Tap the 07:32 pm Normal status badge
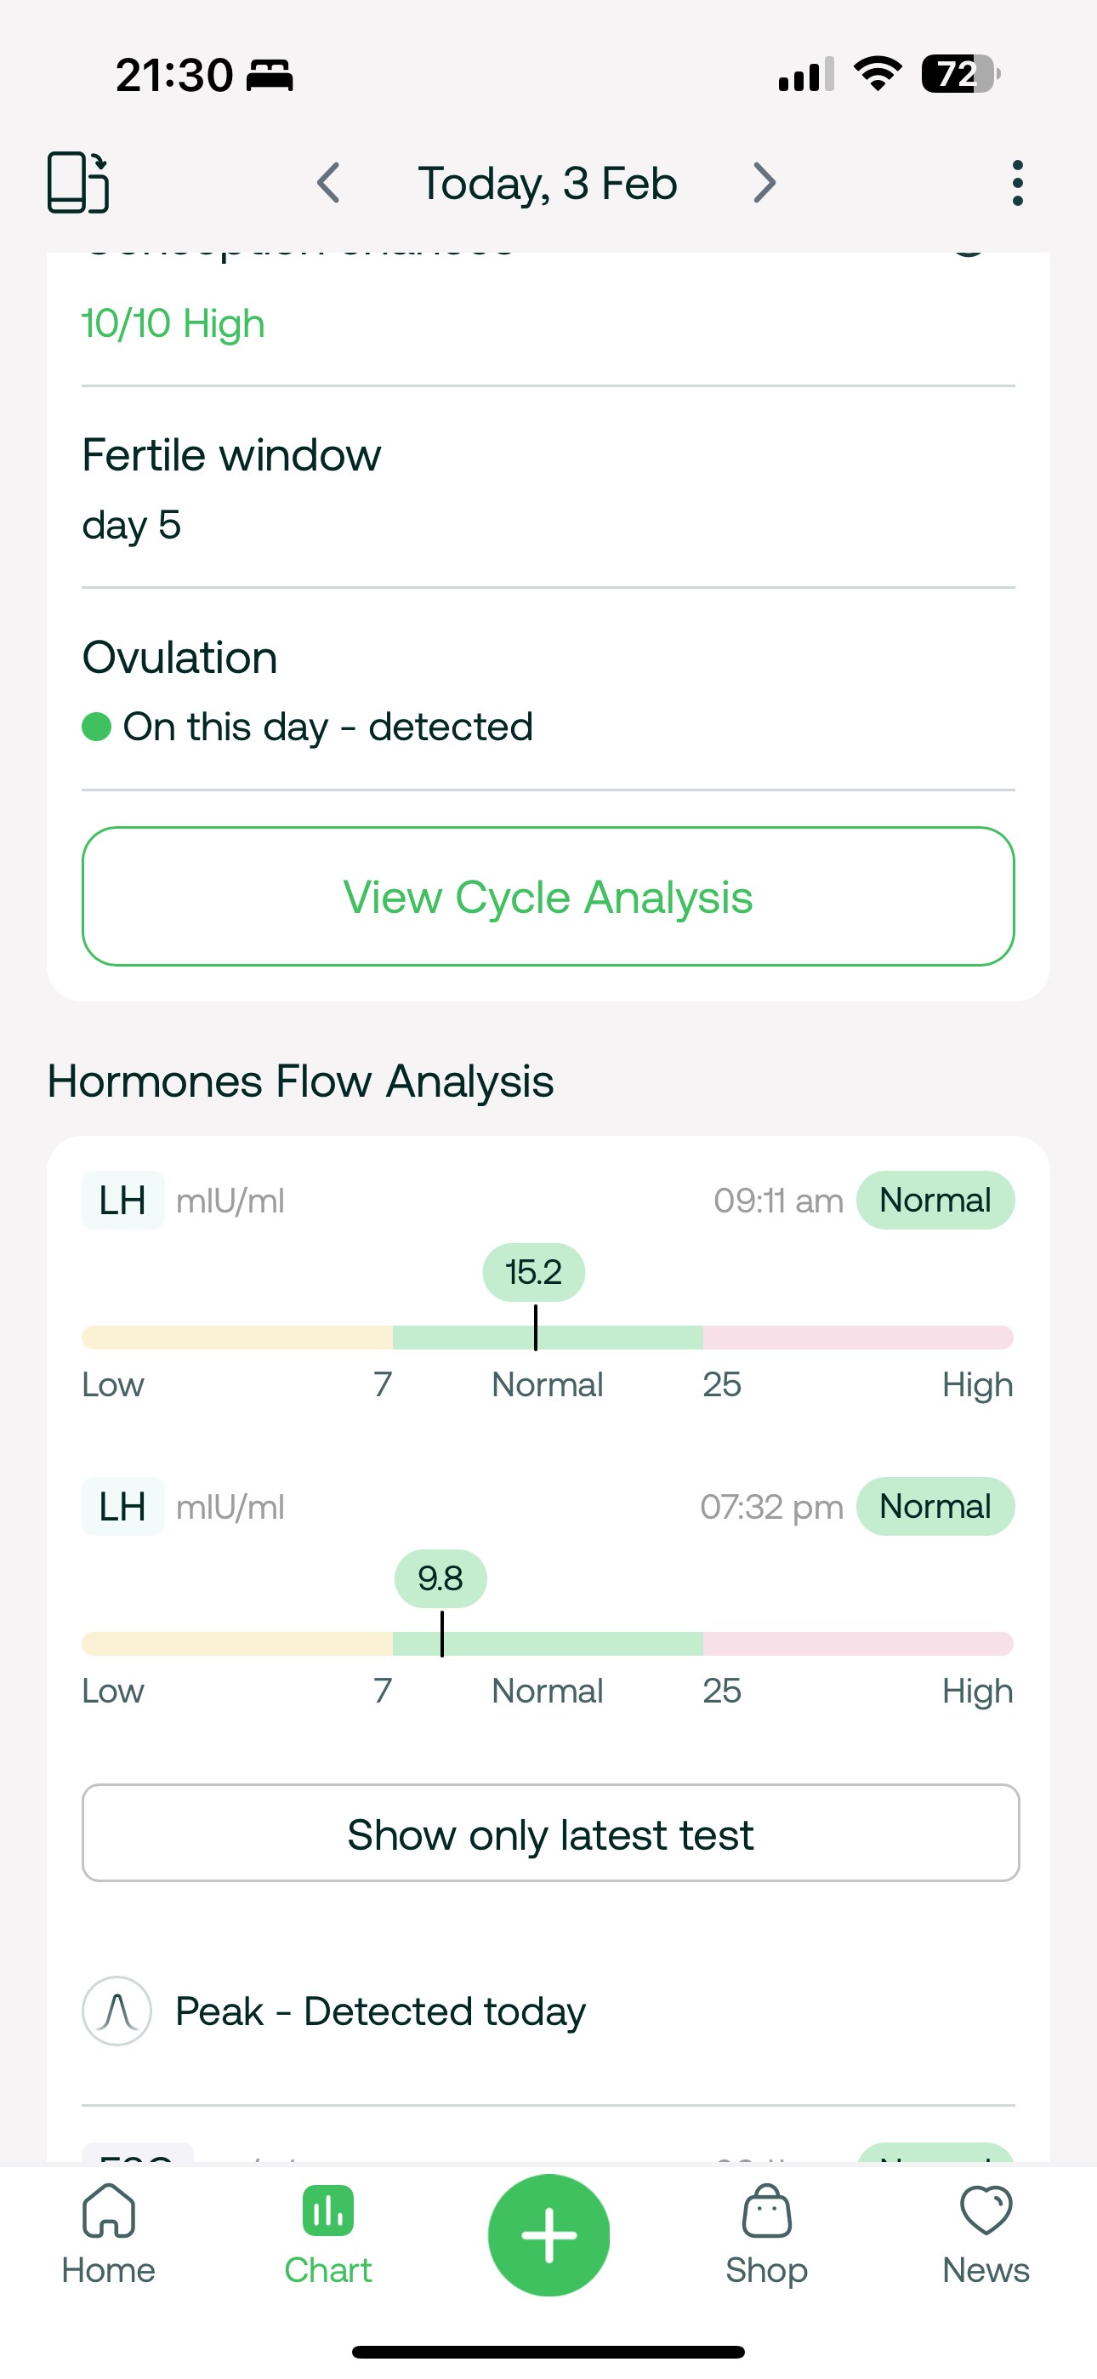The height and width of the screenshot is (2379, 1097). point(935,1506)
